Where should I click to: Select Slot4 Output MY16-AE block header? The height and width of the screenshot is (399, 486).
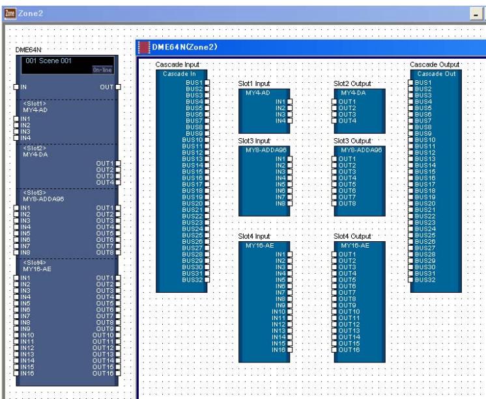pos(355,245)
